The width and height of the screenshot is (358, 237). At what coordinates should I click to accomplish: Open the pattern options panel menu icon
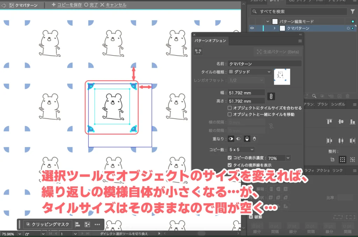(x=300, y=40)
